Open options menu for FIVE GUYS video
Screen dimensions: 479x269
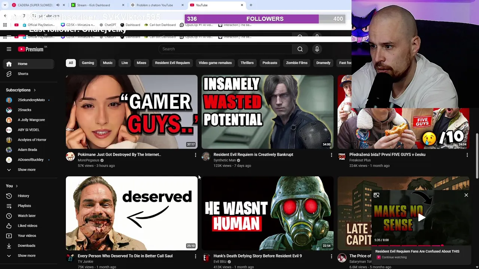click(x=467, y=155)
